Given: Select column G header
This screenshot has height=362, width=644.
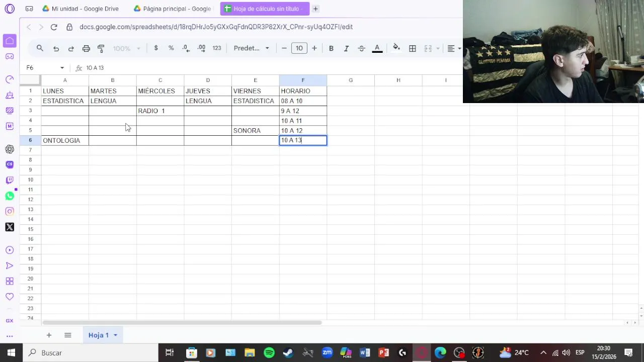Looking at the screenshot, I should point(351,80).
